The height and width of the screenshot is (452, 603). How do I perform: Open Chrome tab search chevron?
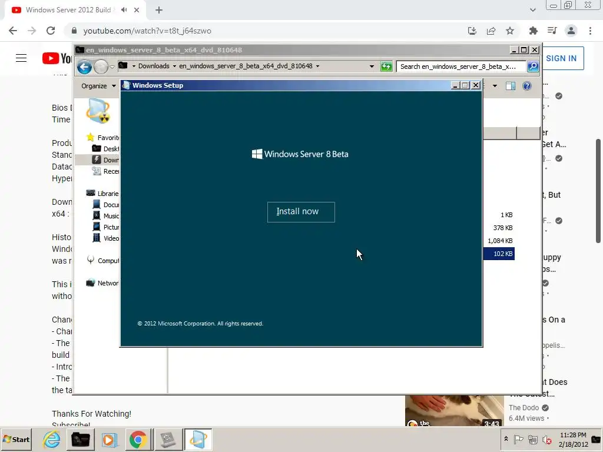(532, 10)
